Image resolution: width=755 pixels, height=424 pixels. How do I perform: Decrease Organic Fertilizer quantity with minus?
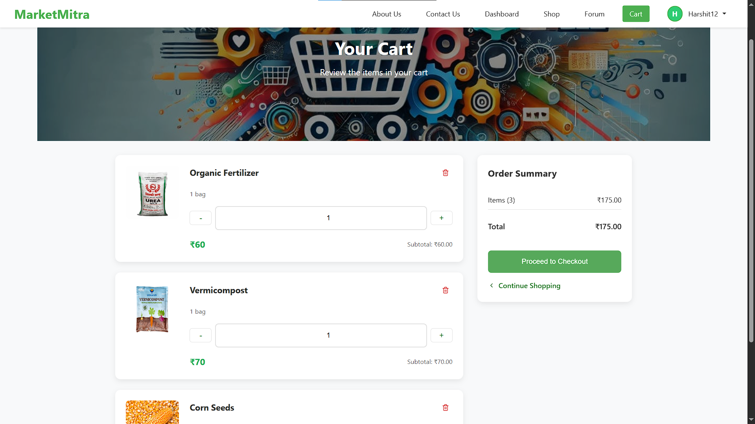201,218
